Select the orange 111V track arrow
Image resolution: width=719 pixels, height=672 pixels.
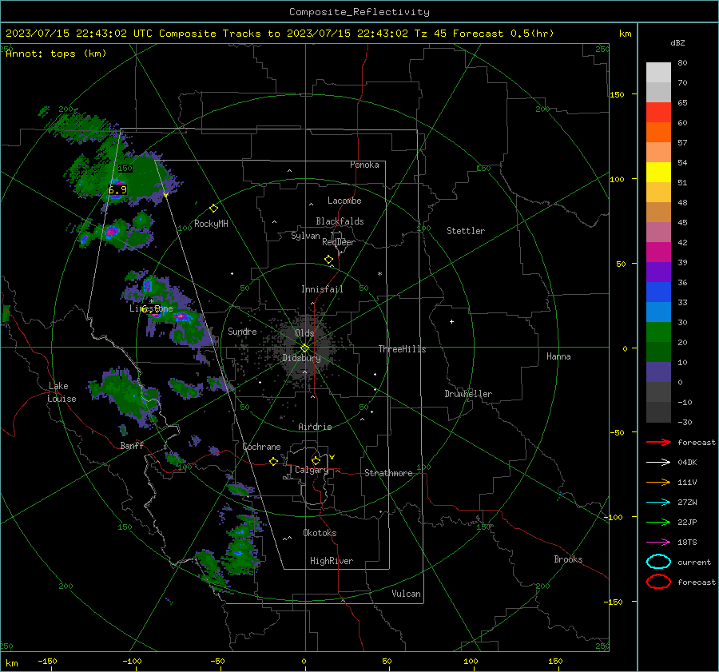click(x=658, y=482)
